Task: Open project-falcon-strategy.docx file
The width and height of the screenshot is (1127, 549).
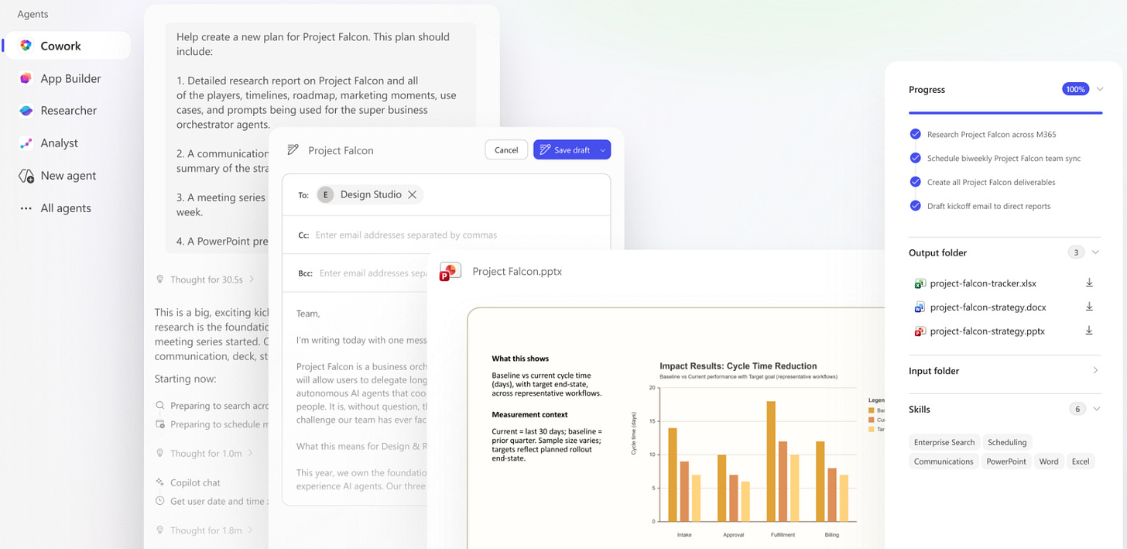Action: (988, 307)
